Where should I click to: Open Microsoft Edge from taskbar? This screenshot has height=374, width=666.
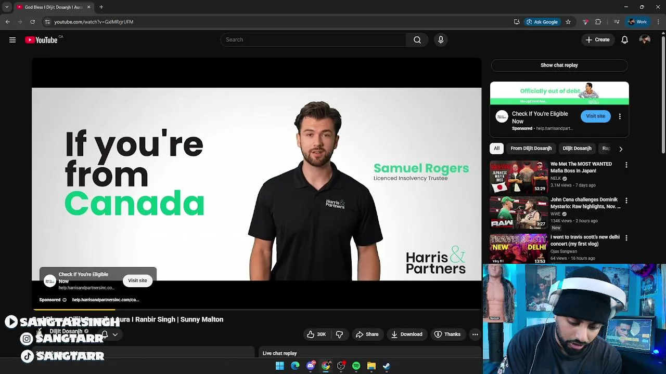coord(295,366)
